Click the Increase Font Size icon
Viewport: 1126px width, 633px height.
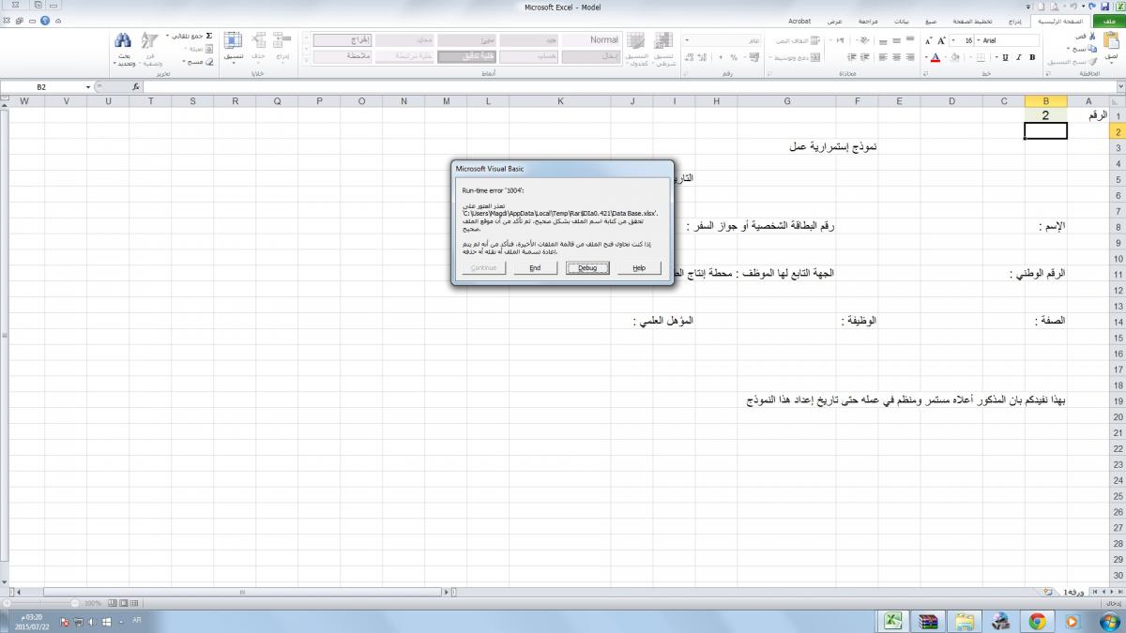coord(941,40)
